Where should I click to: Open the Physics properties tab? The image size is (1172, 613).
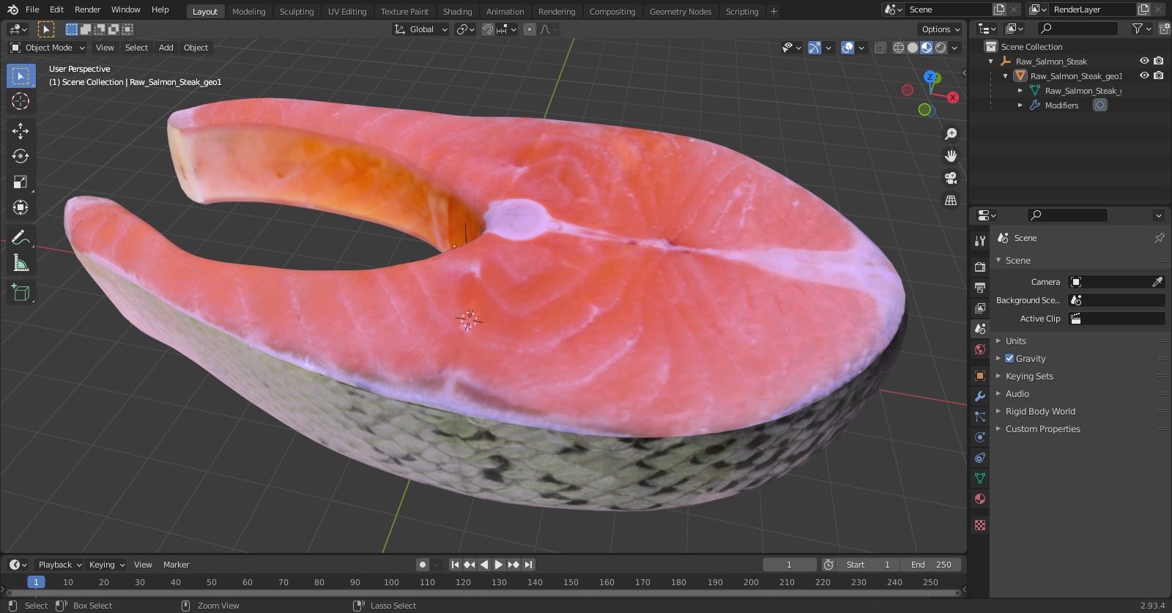(x=980, y=437)
